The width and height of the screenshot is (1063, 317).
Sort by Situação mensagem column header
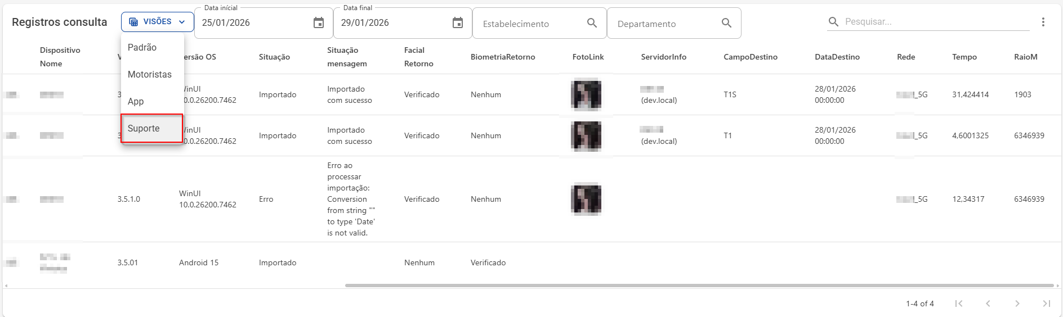347,57
